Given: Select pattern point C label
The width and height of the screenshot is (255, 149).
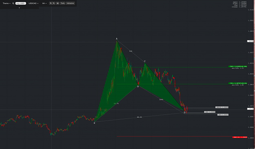Looking at the screenshot, I should click(145, 61).
